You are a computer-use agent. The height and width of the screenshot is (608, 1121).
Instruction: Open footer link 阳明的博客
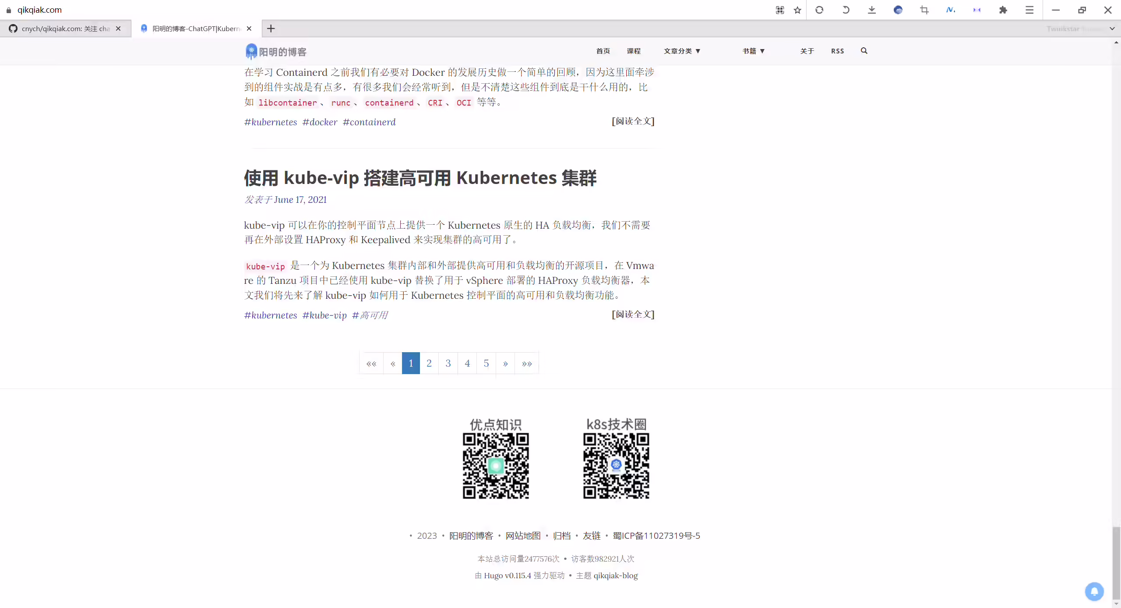[471, 536]
